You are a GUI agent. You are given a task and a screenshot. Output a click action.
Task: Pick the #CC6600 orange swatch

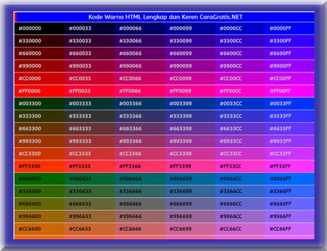(x=39, y=229)
